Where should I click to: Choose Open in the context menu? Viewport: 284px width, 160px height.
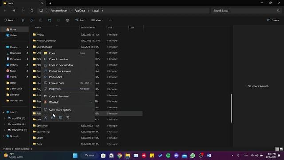68,53
